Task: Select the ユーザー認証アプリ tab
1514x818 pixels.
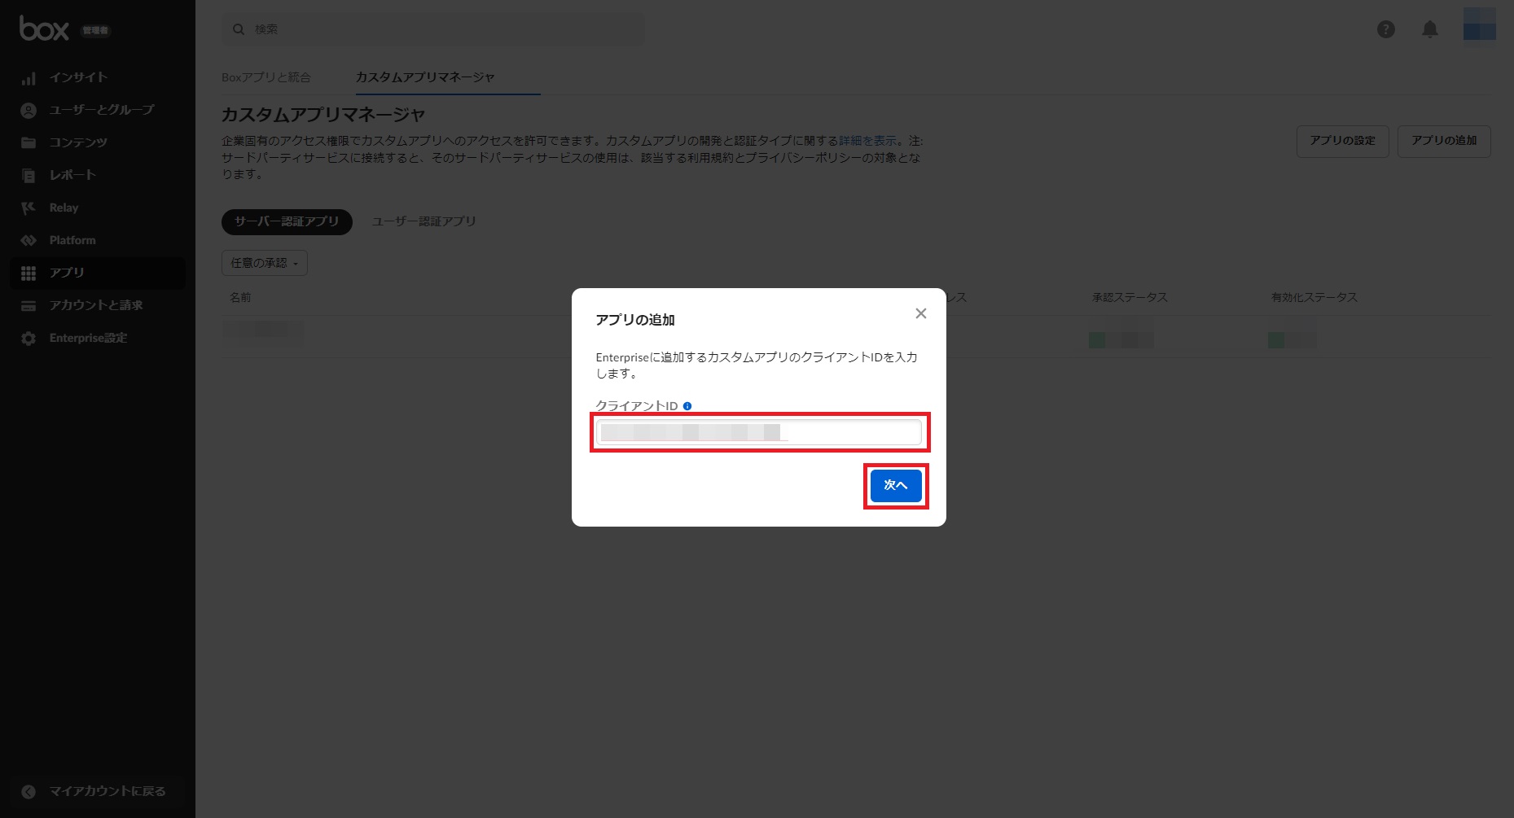Action: (x=423, y=221)
